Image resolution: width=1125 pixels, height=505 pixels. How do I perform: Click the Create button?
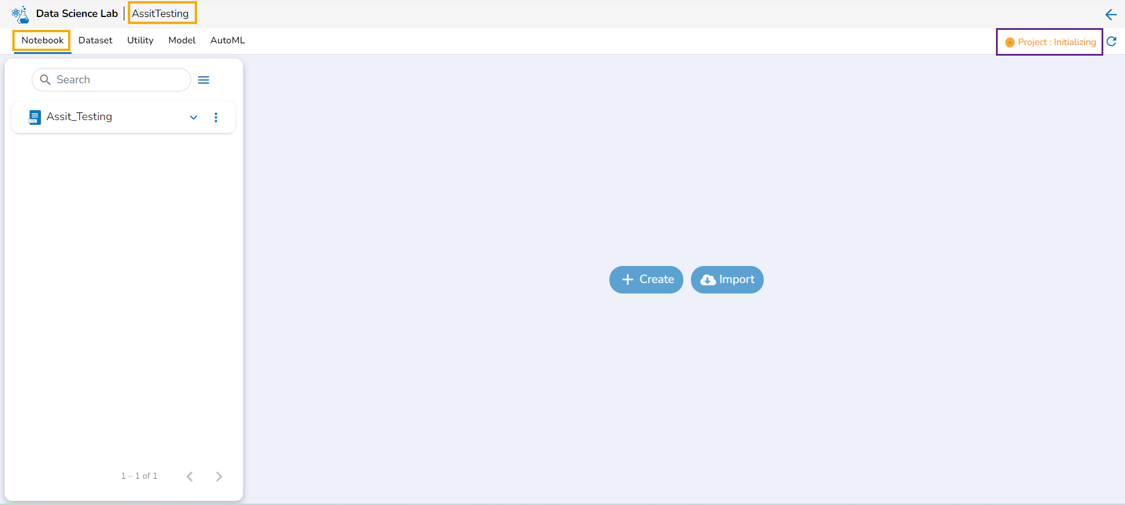pyautogui.click(x=646, y=279)
